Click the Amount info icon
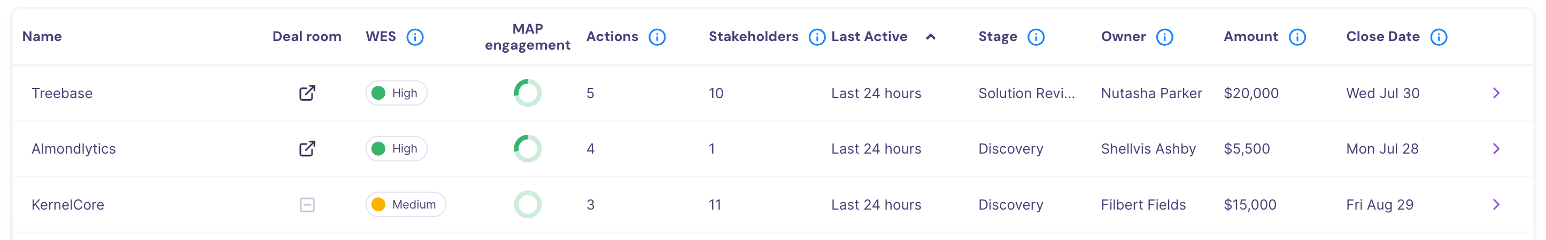1546x240 pixels. pos(1297,37)
